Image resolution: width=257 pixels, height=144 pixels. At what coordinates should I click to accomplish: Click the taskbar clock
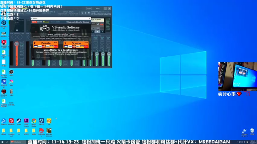pyautogui.click(x=253, y=142)
